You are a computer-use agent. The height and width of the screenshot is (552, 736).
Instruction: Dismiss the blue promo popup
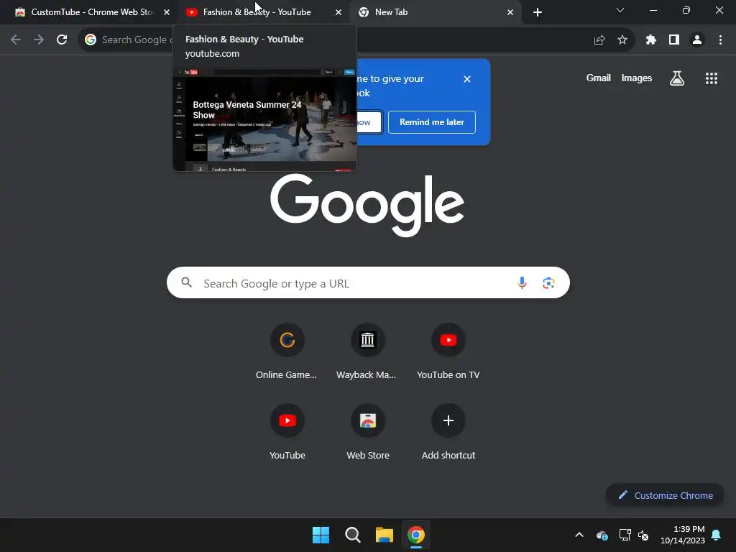(467, 79)
